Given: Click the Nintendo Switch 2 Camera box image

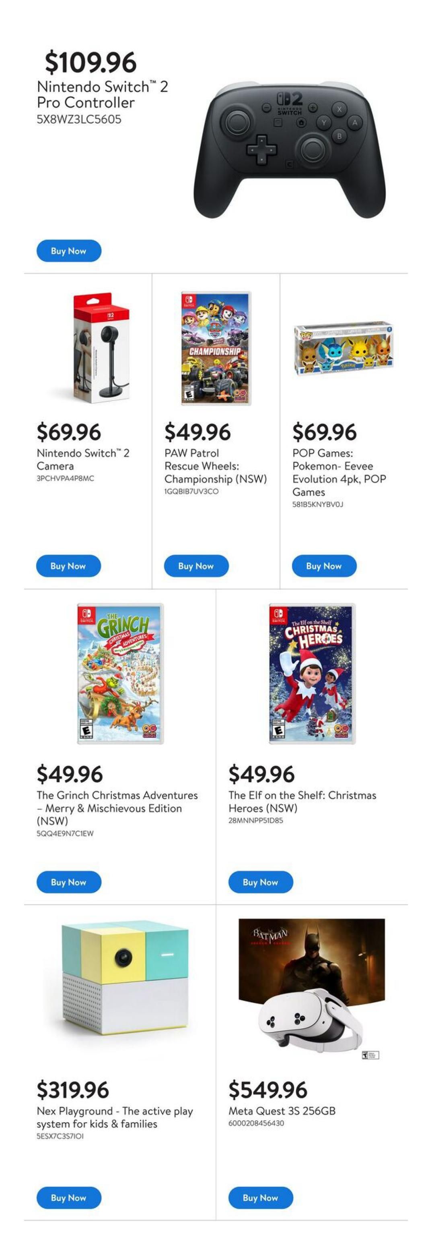Looking at the screenshot, I should pyautogui.click(x=101, y=348).
